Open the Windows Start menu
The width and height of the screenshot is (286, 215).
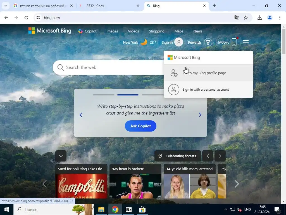click(x=7, y=209)
